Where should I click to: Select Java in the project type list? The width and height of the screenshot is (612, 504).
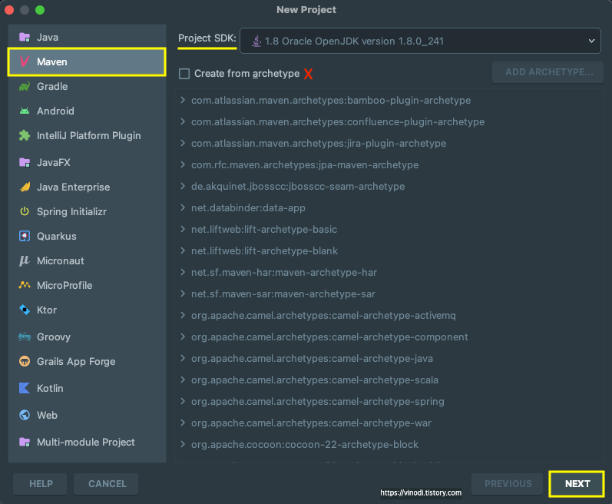pyautogui.click(x=87, y=38)
